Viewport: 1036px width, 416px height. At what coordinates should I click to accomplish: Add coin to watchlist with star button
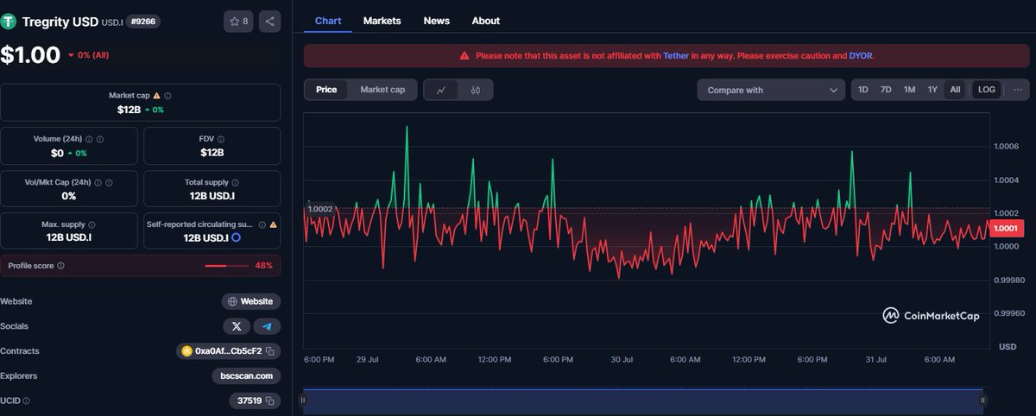238,22
